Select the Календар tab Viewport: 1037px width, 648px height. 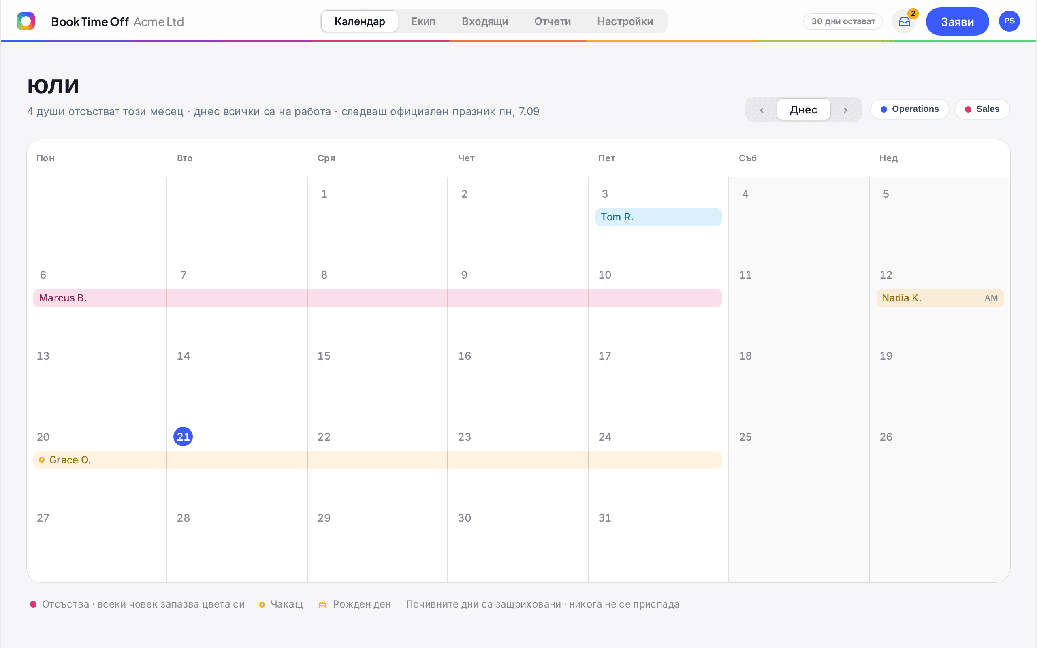click(360, 21)
